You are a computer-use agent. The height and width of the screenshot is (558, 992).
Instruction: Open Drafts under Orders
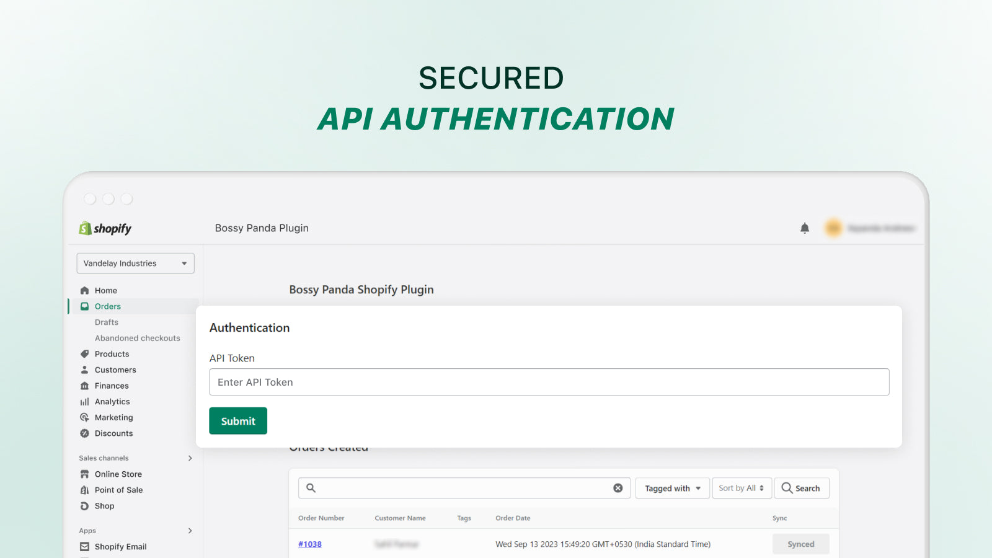coord(107,322)
